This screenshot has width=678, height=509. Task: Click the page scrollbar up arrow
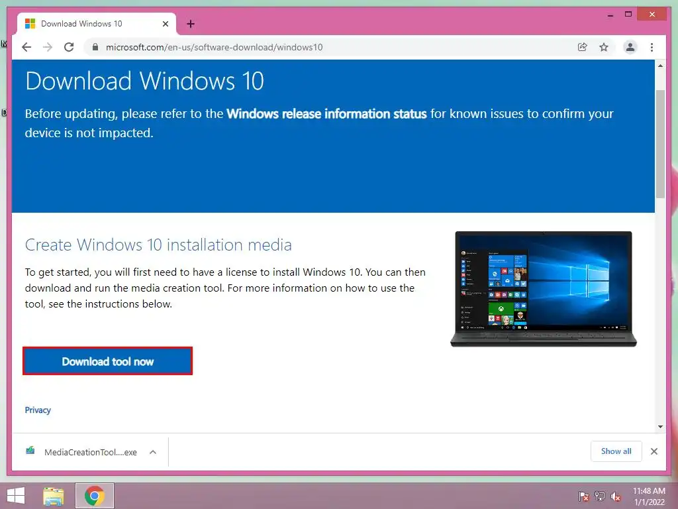click(660, 66)
